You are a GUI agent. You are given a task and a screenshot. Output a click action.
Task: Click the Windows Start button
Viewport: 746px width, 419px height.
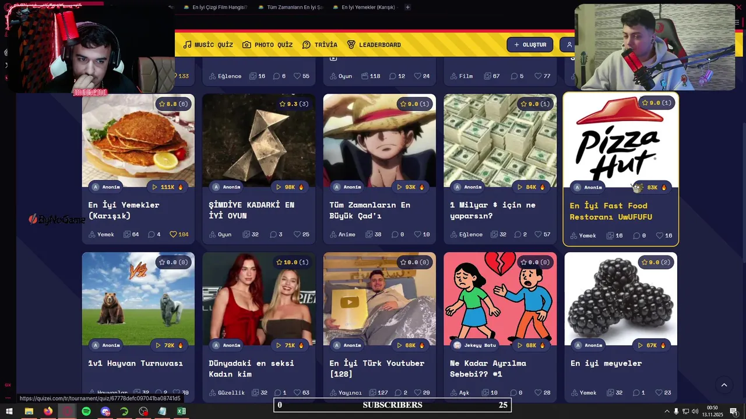coord(9,411)
